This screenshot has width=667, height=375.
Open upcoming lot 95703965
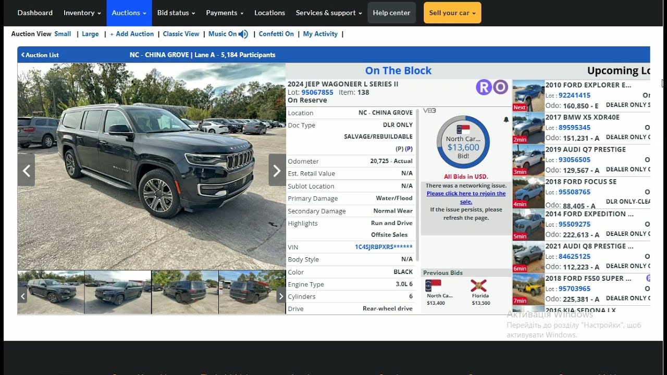[574, 289]
